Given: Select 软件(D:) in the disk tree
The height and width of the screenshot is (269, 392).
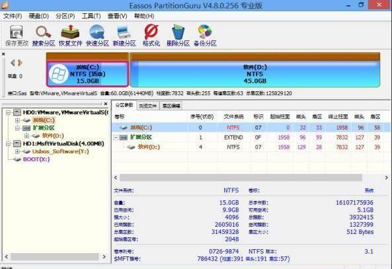Looking at the screenshot, I should point(53,135).
